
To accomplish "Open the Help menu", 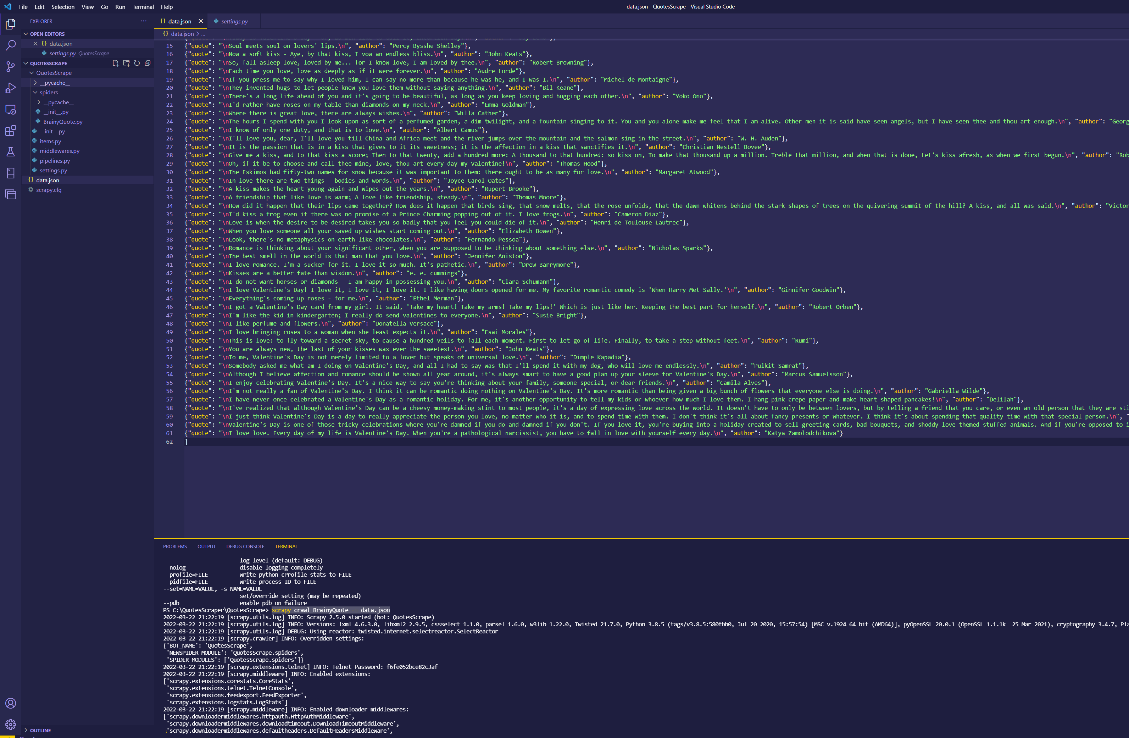I will pyautogui.click(x=167, y=7).
